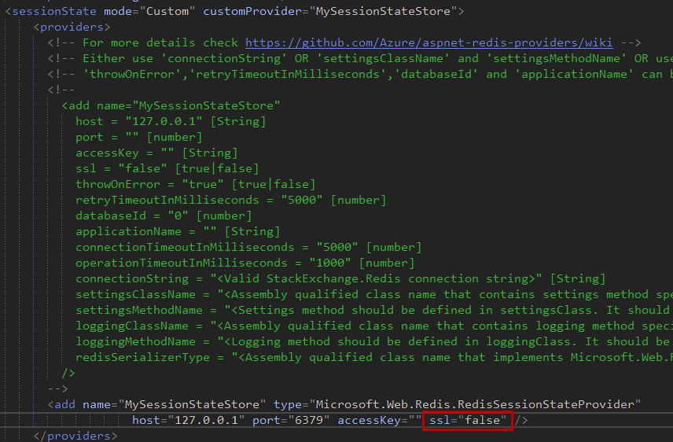Image resolution: width=673 pixels, height=442 pixels.
Task: Click the opening providers tag
Action: click(72, 27)
